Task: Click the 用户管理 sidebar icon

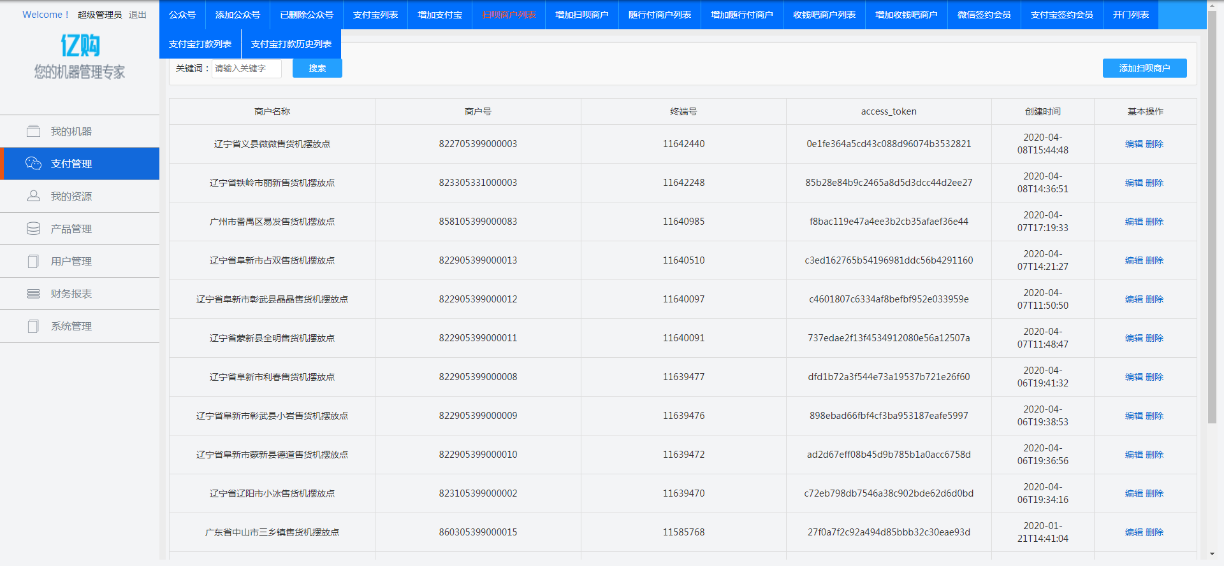Action: click(33, 261)
